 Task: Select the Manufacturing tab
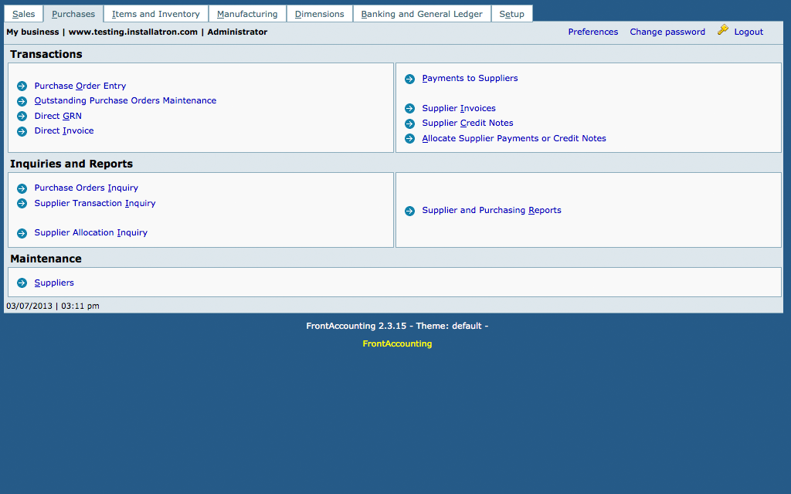(x=247, y=14)
